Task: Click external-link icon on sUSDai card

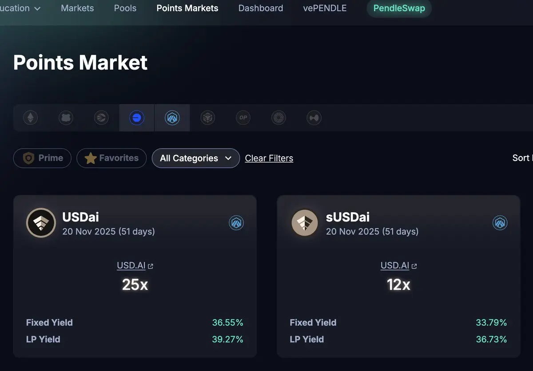Action: [414, 266]
